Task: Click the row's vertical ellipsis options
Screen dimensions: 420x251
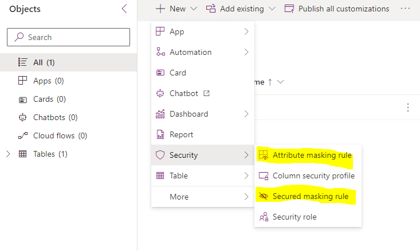Action: 408,107
